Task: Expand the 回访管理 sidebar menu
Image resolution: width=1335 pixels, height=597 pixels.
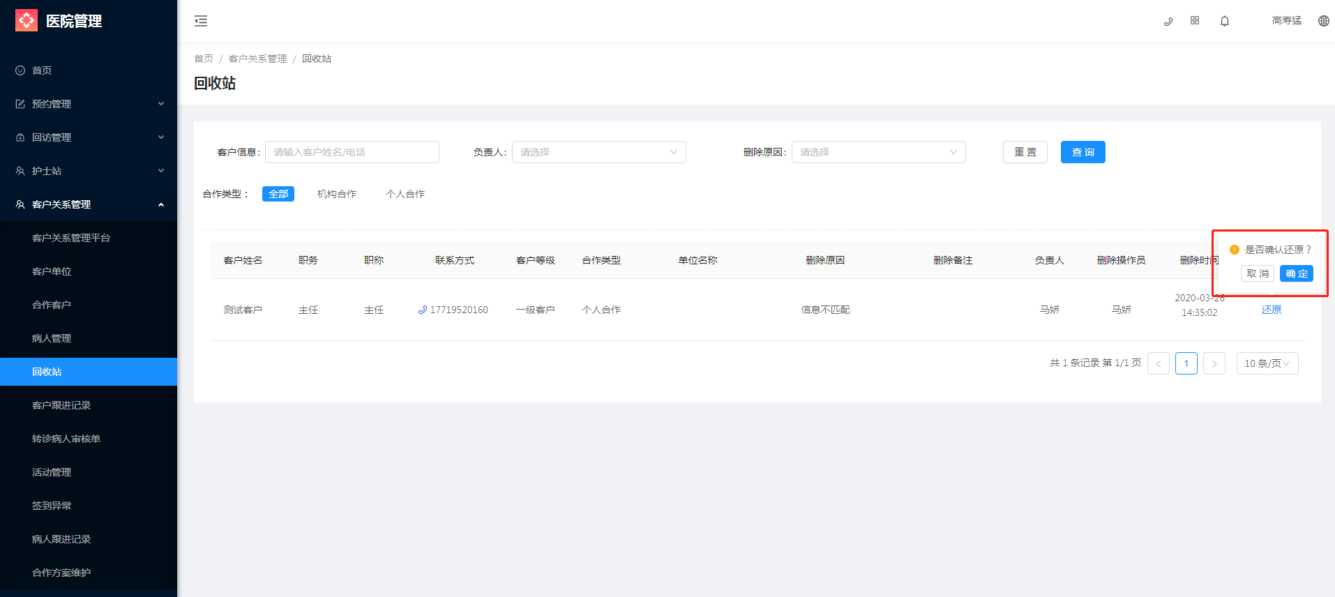Action: [x=89, y=137]
